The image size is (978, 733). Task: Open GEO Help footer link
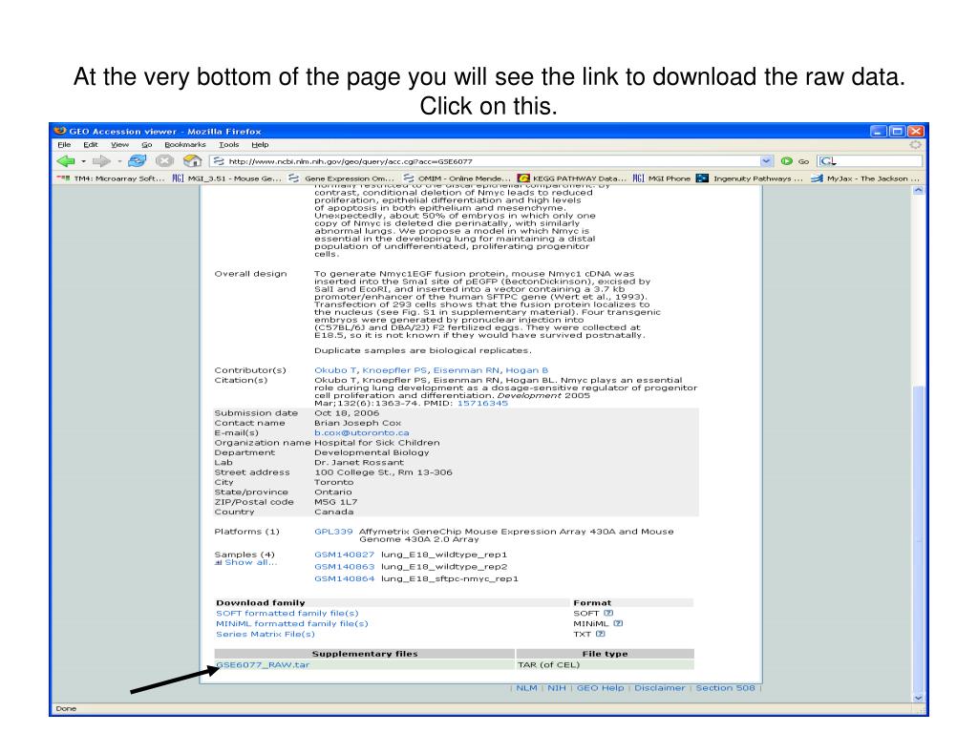point(600,688)
